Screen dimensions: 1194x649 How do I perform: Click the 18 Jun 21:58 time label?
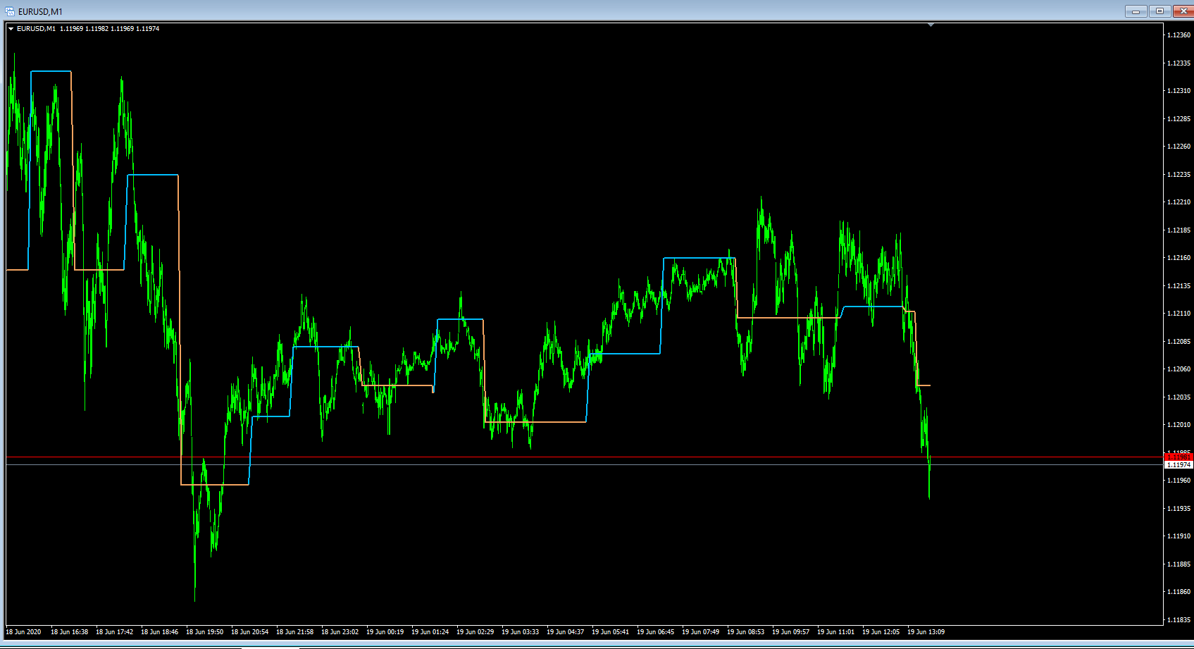point(294,632)
